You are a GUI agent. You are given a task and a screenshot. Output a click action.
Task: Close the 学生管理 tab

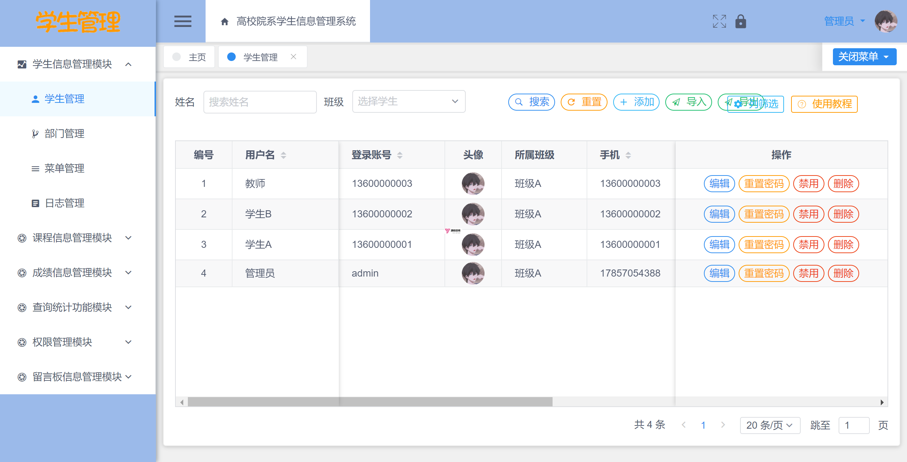(x=293, y=57)
